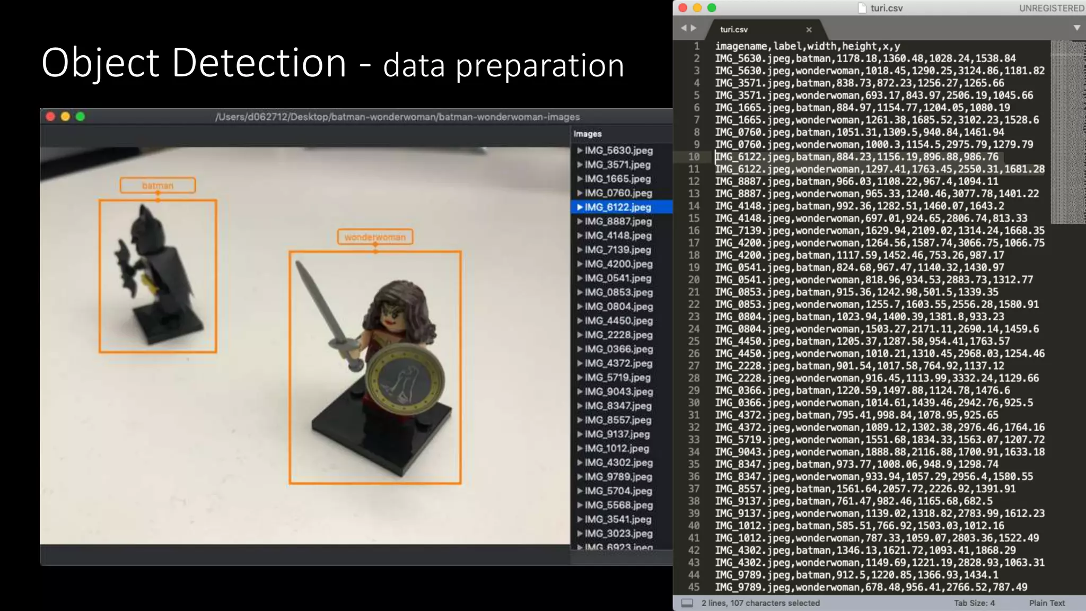The width and height of the screenshot is (1086, 611).
Task: Click the turi.csv title bar file icon
Action: [x=862, y=8]
